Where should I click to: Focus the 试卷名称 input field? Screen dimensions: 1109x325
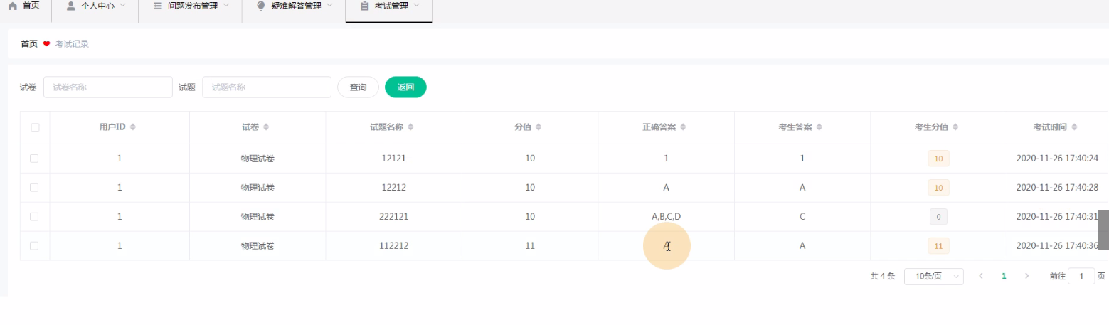pos(108,87)
